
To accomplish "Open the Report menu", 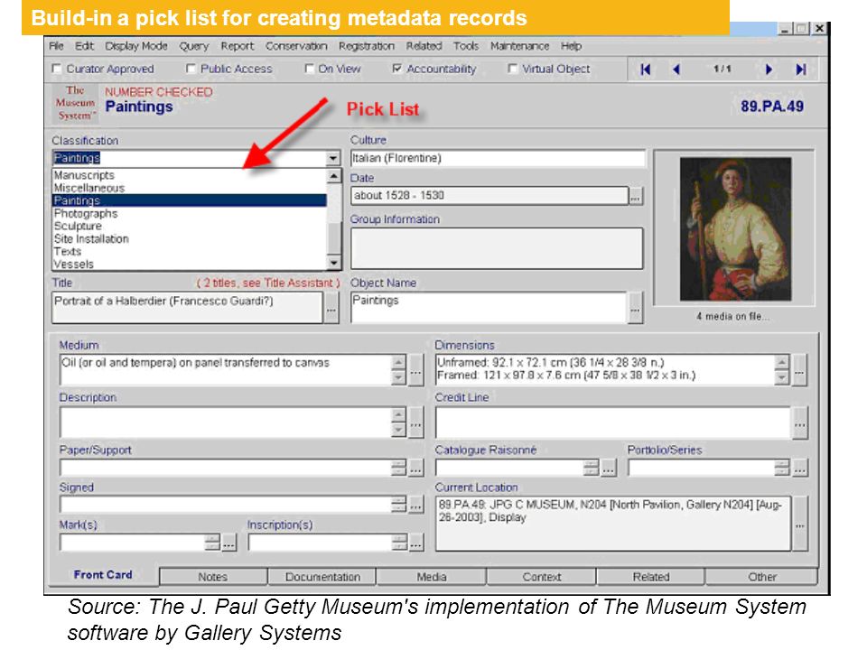I will point(238,46).
